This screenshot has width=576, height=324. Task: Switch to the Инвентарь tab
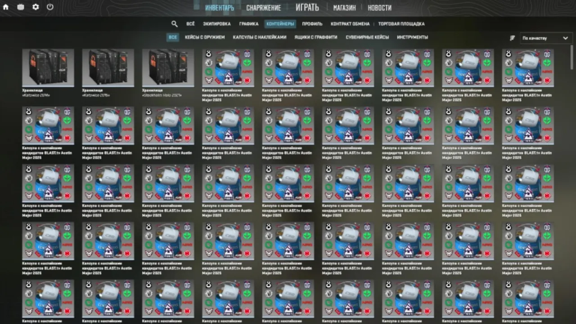(220, 8)
